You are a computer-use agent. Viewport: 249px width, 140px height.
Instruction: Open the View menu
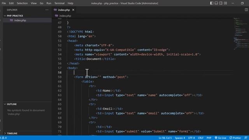(x=34, y=3)
